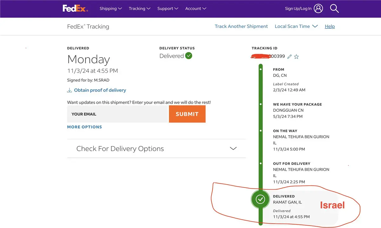Image resolution: width=381 pixels, height=228 pixels.
Task: Click the pencil edit icon by tracking ID
Action: 289,57
